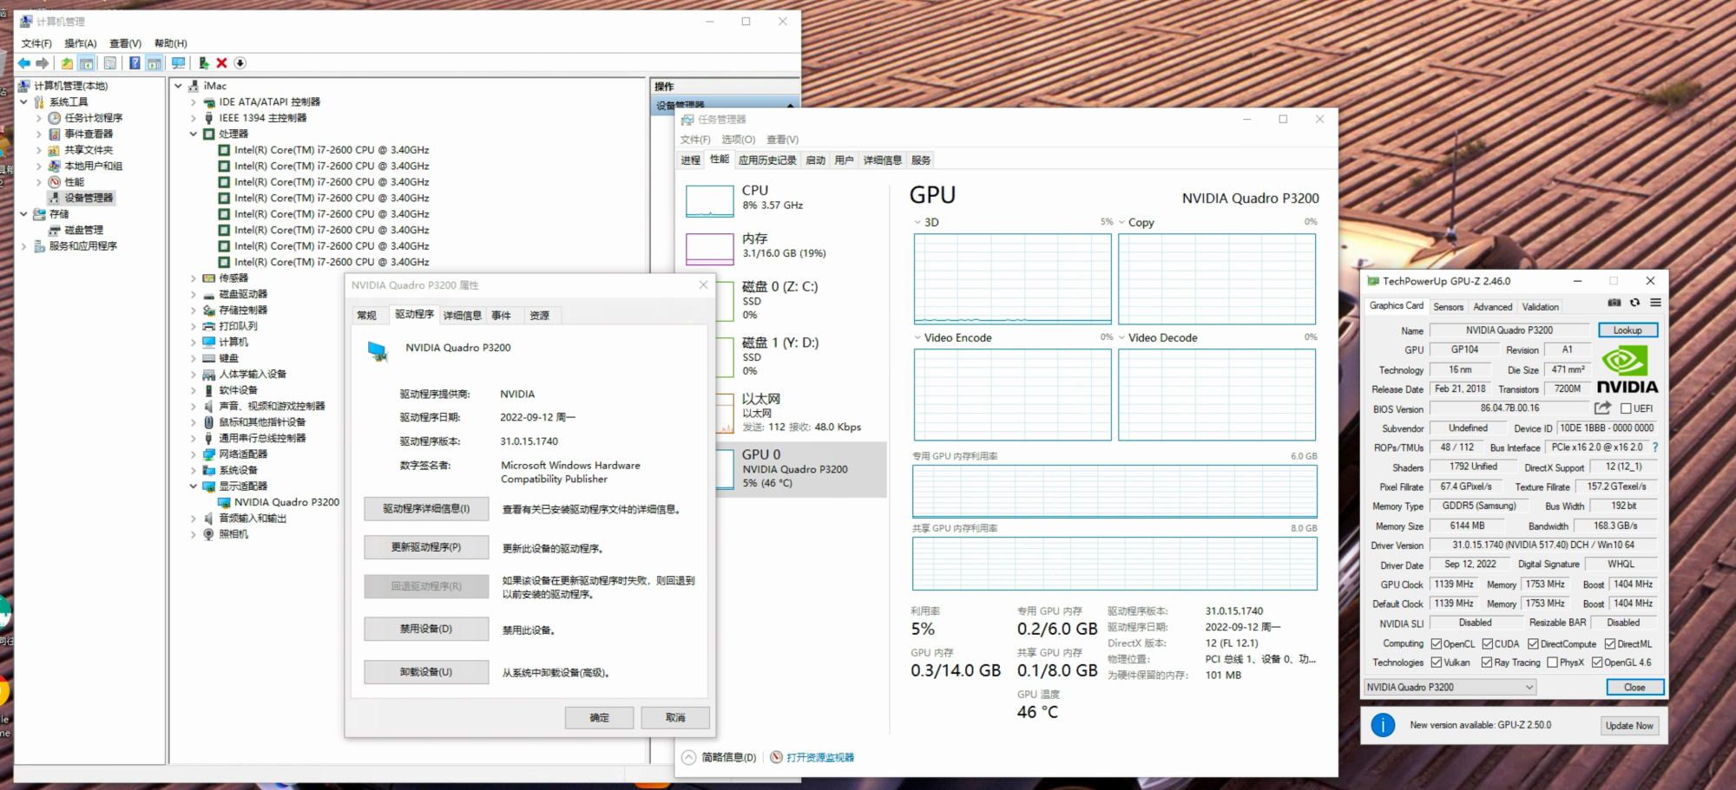Viewport: 1736px width, 790px height.
Task: Toggle the Ray Tracing checkbox
Action: click(x=1487, y=663)
